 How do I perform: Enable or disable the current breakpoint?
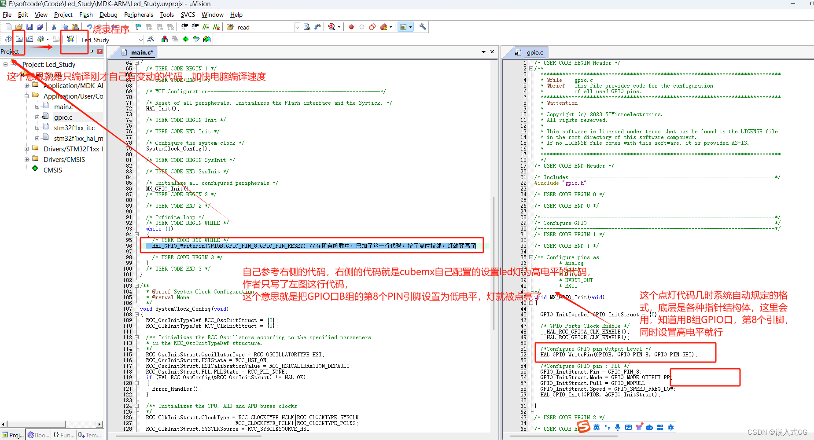(x=361, y=27)
